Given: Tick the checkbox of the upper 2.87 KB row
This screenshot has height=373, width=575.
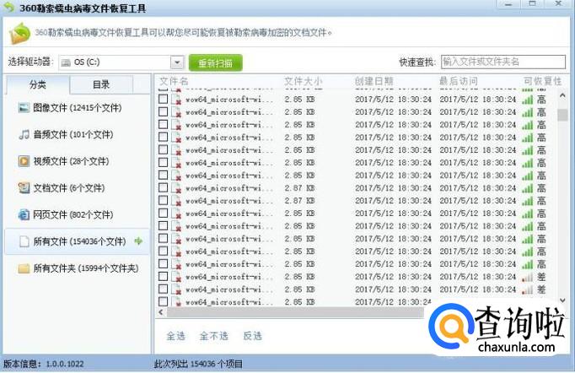Looking at the screenshot, I should pyautogui.click(x=164, y=188).
